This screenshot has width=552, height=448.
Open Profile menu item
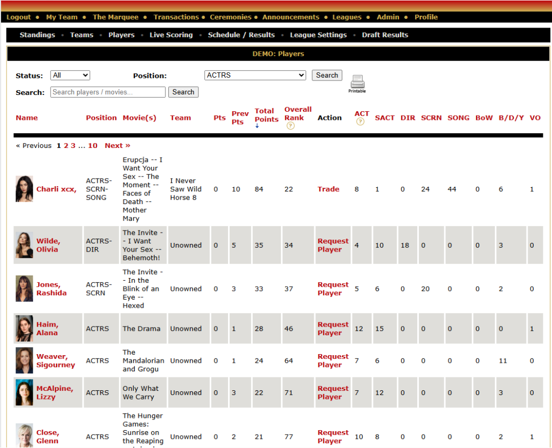point(426,17)
